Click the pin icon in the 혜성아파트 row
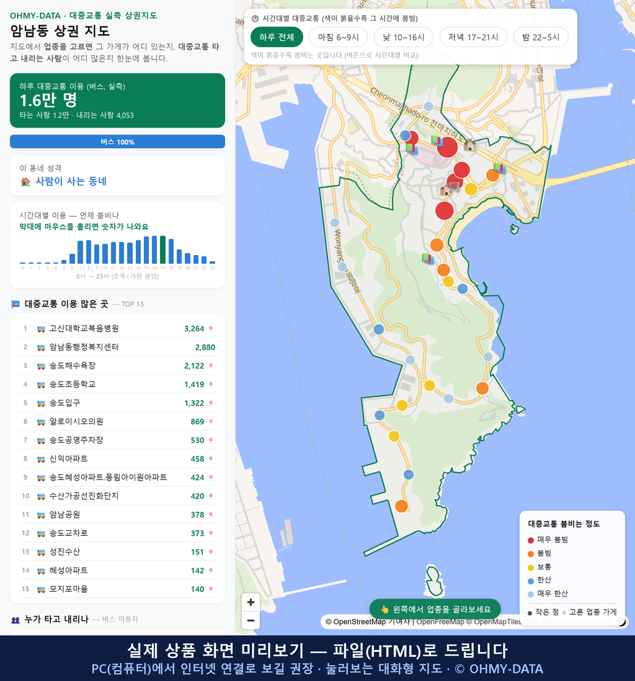 (211, 571)
